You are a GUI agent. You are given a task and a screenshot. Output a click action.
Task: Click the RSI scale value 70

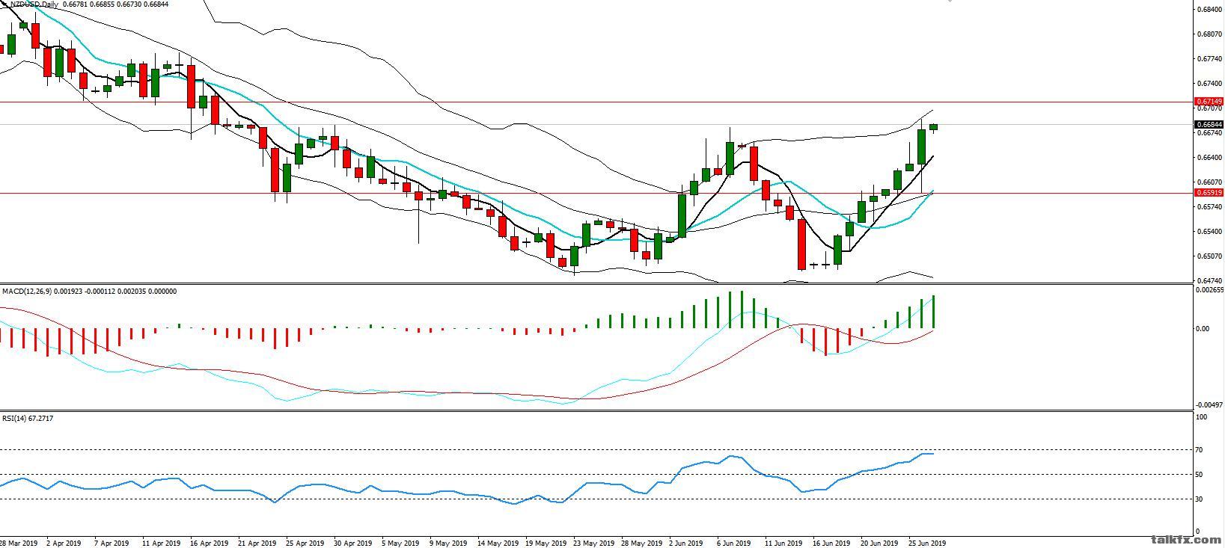coord(1200,450)
